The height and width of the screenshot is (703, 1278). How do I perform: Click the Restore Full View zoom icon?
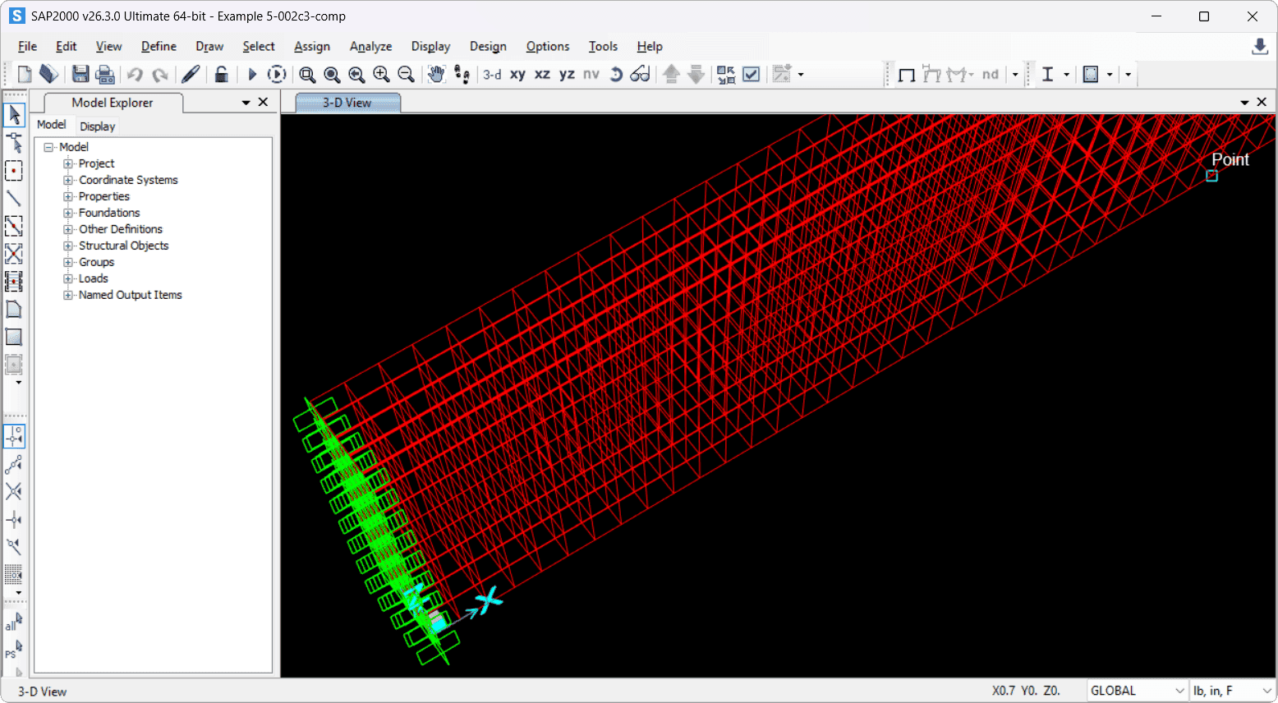(332, 75)
